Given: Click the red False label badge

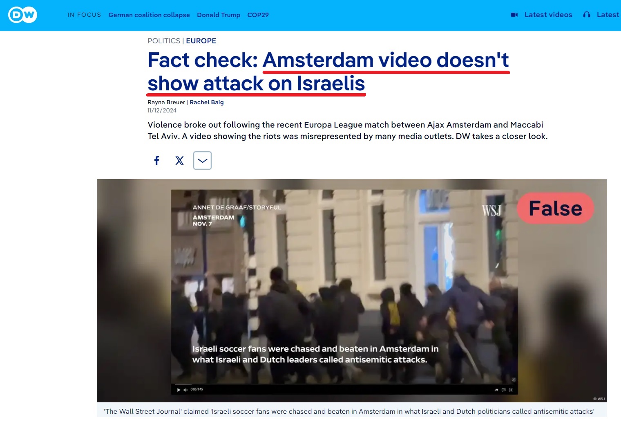Looking at the screenshot, I should 555,208.
